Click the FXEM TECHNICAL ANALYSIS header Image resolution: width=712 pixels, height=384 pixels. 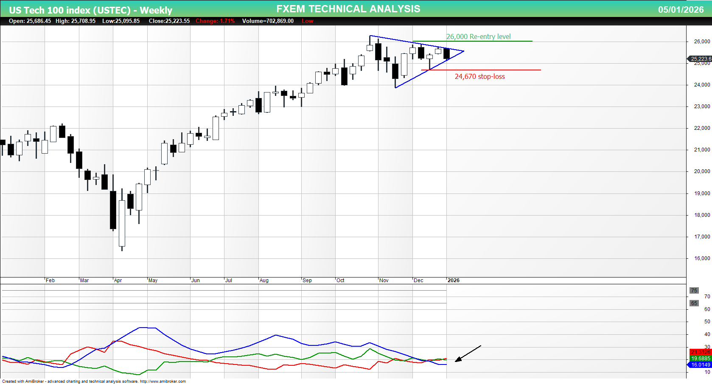click(348, 8)
